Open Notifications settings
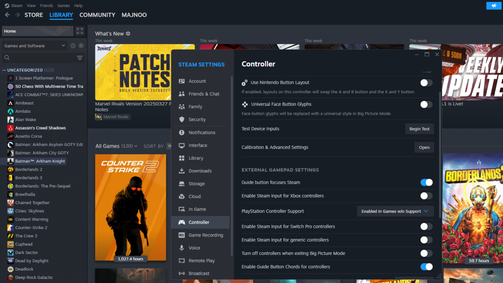The height and width of the screenshot is (283, 503). coord(200,133)
